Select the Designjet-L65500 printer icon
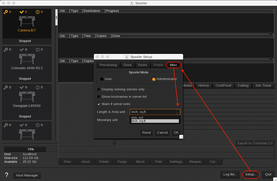 [27, 96]
